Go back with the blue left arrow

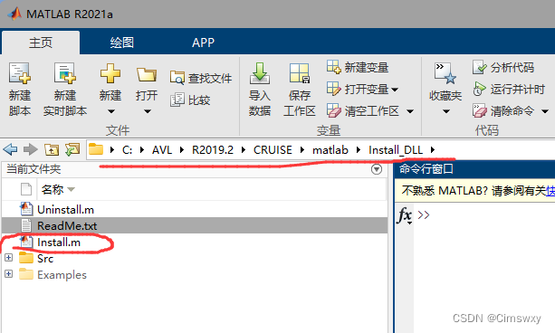pyautogui.click(x=10, y=149)
